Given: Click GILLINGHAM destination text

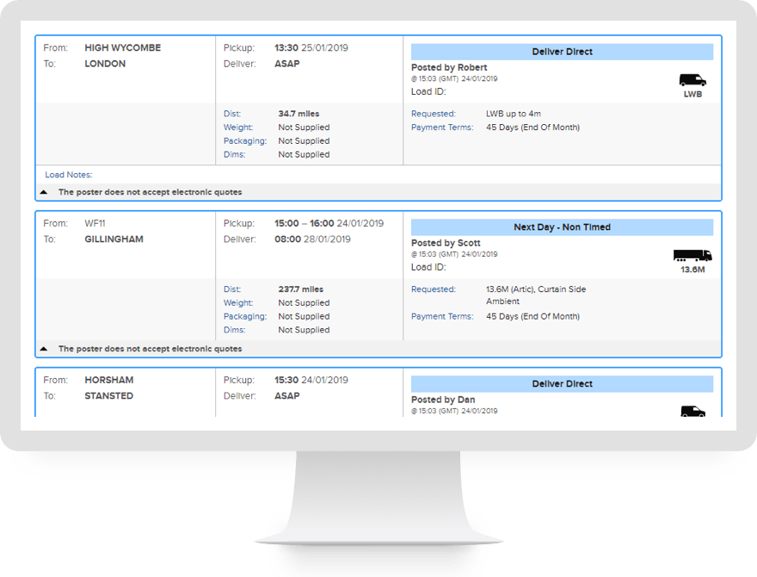Looking at the screenshot, I should point(114,239).
